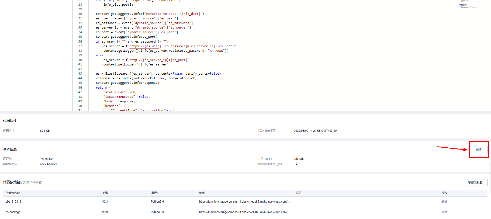
Task: Click the 添加依赖包 button
Action: [475, 182]
